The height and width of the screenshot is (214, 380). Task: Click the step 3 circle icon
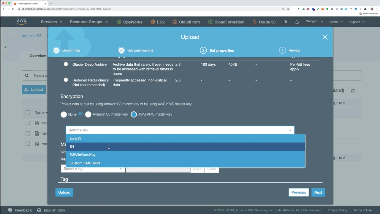pyautogui.click(x=203, y=50)
